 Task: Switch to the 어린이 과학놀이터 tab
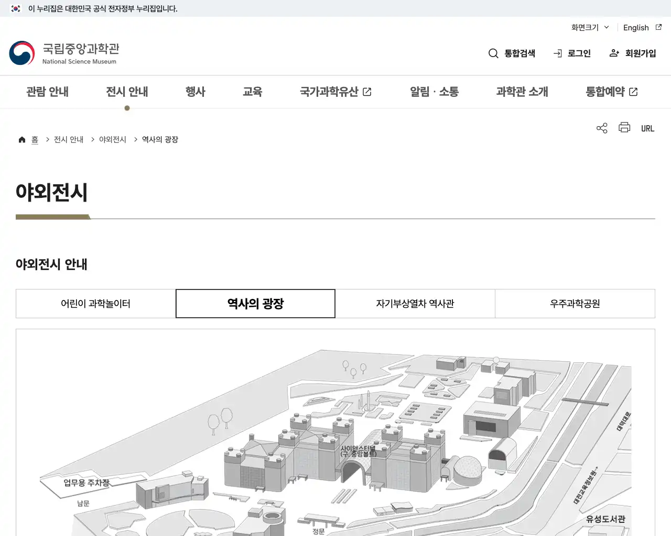(95, 304)
